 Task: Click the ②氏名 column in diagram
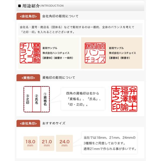[36, 99]
